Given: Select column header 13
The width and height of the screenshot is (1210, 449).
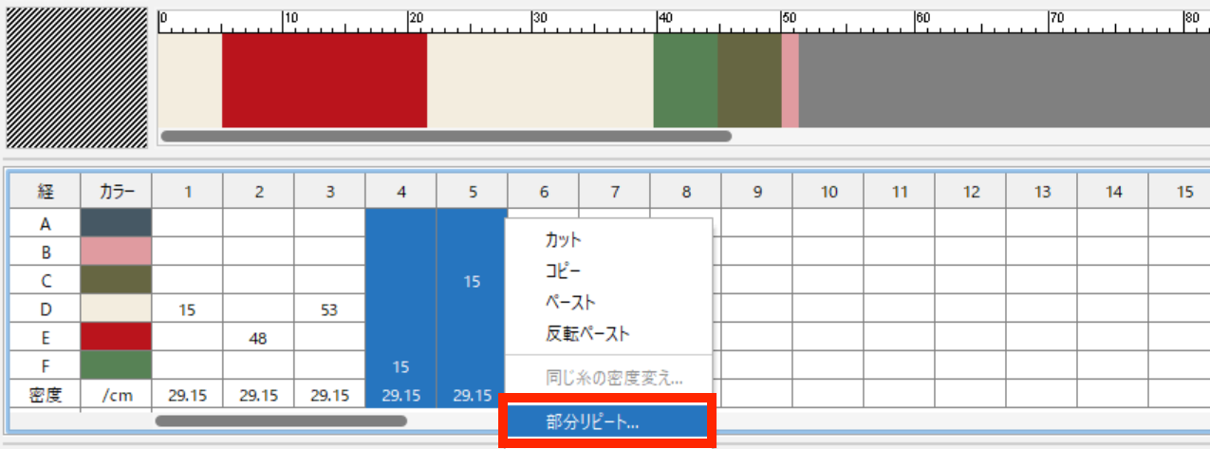Looking at the screenshot, I should pyautogui.click(x=1042, y=192).
